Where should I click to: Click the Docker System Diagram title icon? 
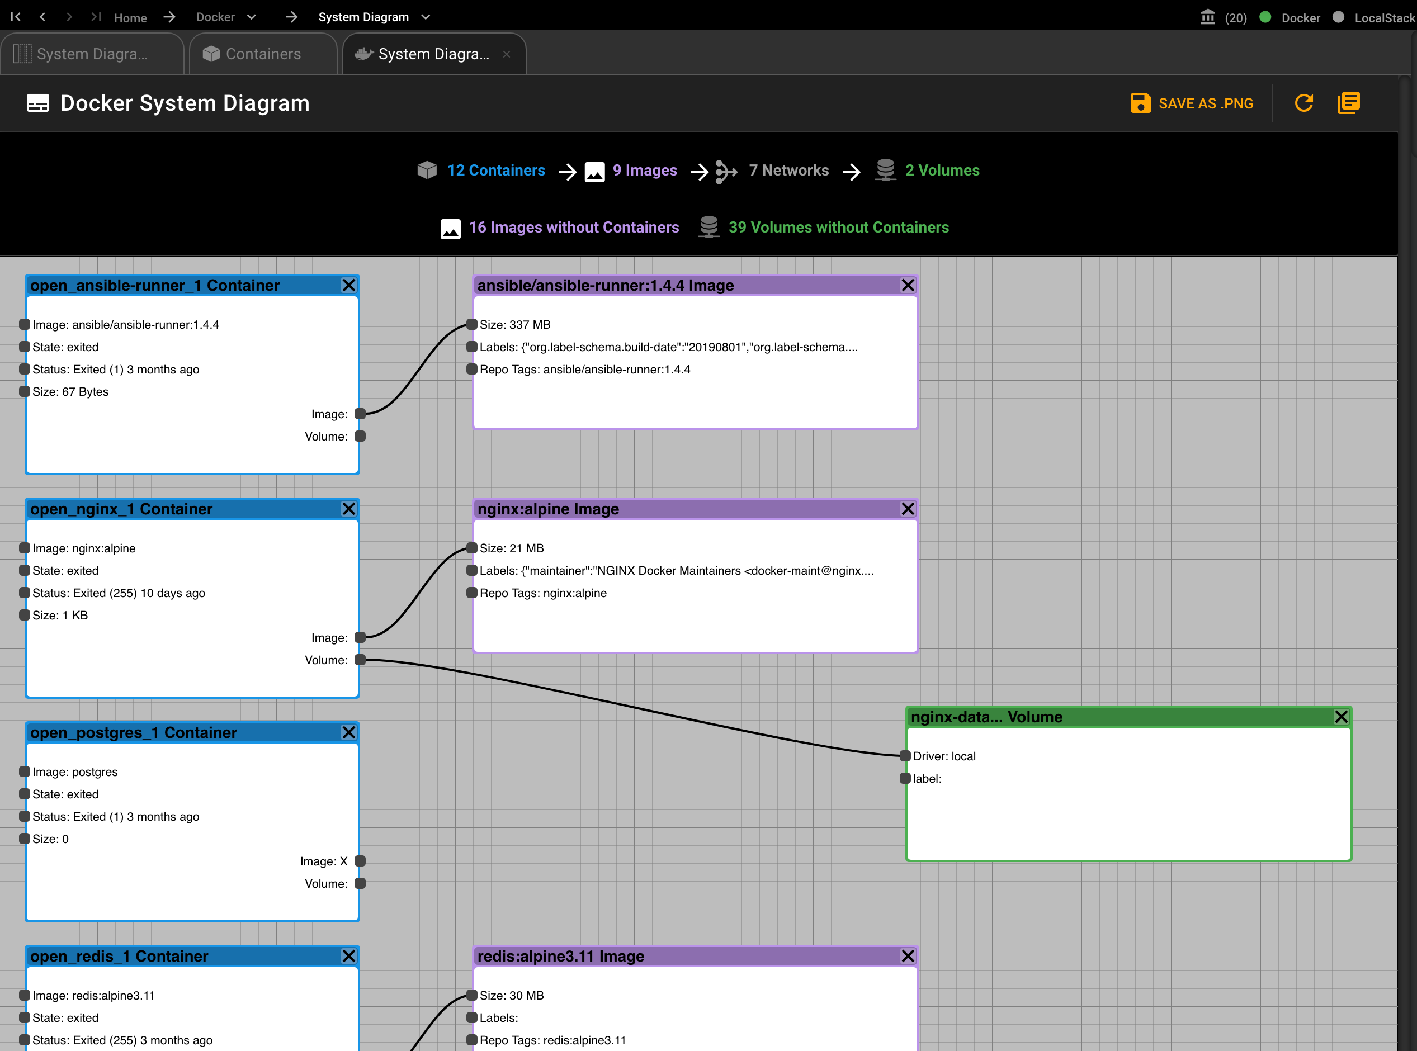click(x=38, y=103)
